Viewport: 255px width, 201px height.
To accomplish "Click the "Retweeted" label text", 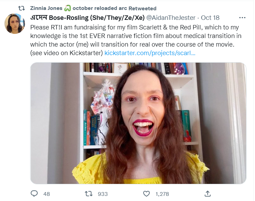I will coord(143,8).
